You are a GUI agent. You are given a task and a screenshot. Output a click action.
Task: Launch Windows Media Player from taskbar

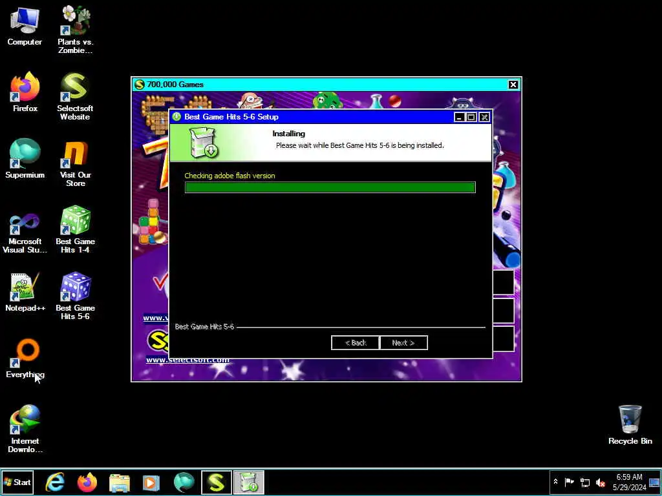point(151,482)
